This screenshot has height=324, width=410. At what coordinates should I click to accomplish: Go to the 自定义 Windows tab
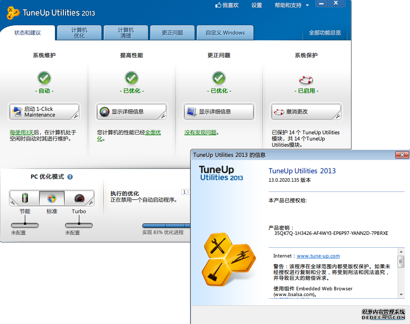click(x=225, y=33)
